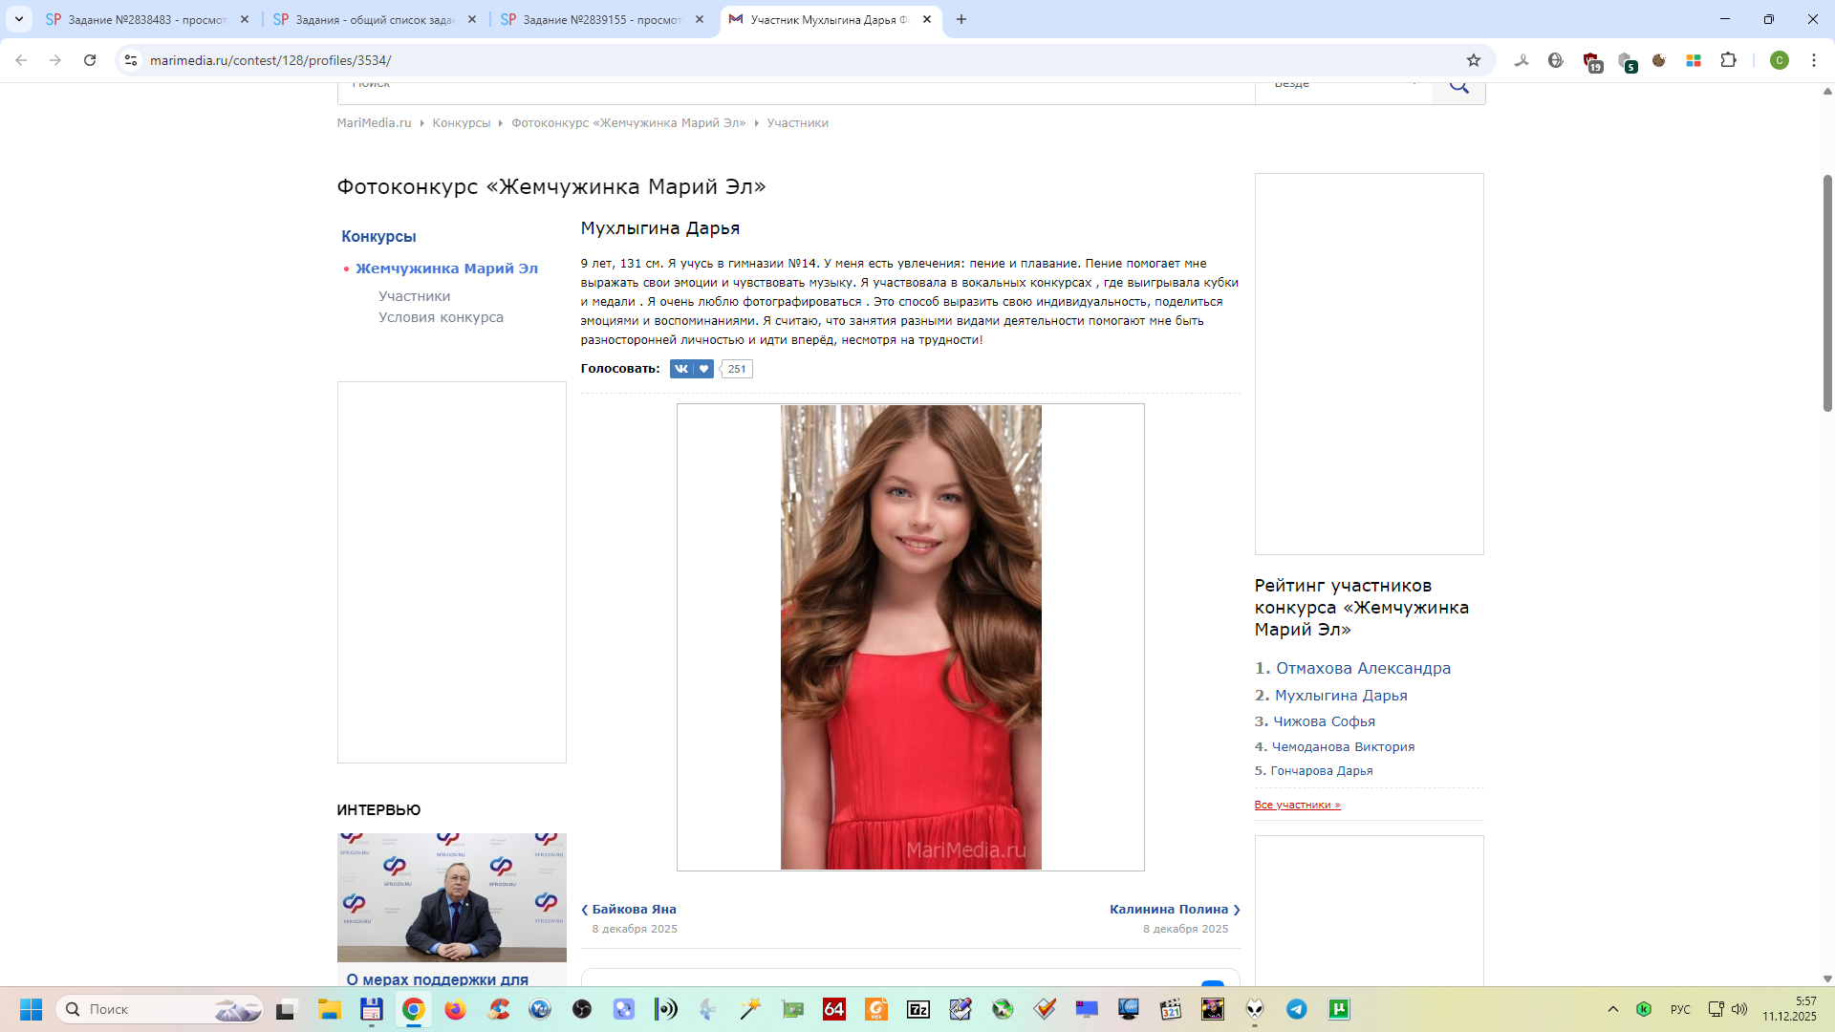Show hidden system tray icons
Viewport: 1835px width, 1032px height.
coord(1612,1009)
